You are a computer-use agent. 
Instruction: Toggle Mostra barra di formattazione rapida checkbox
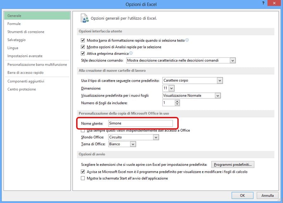coord(83,40)
